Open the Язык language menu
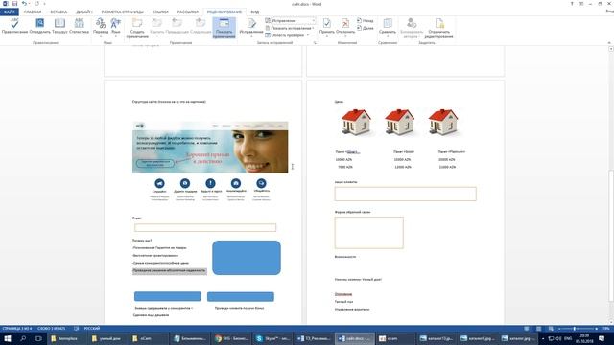This screenshot has height=345, width=614. [x=116, y=27]
